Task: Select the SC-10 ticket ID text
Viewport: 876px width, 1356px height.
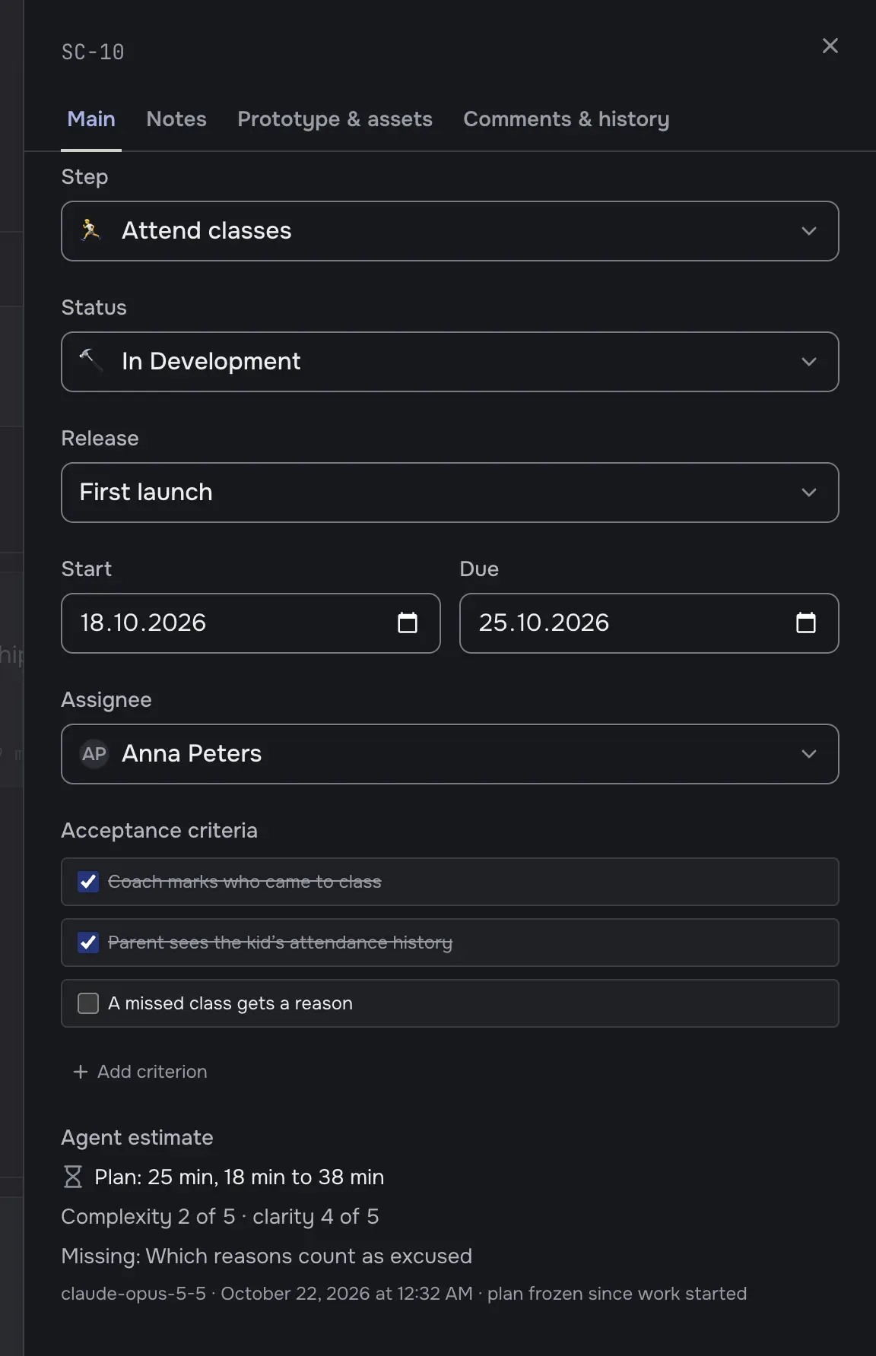Action: 93,52
